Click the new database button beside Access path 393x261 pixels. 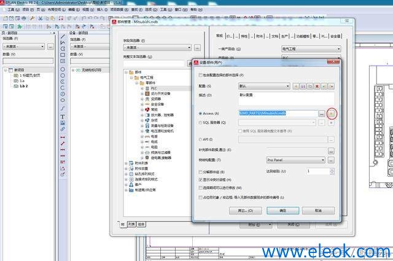pos(331,114)
